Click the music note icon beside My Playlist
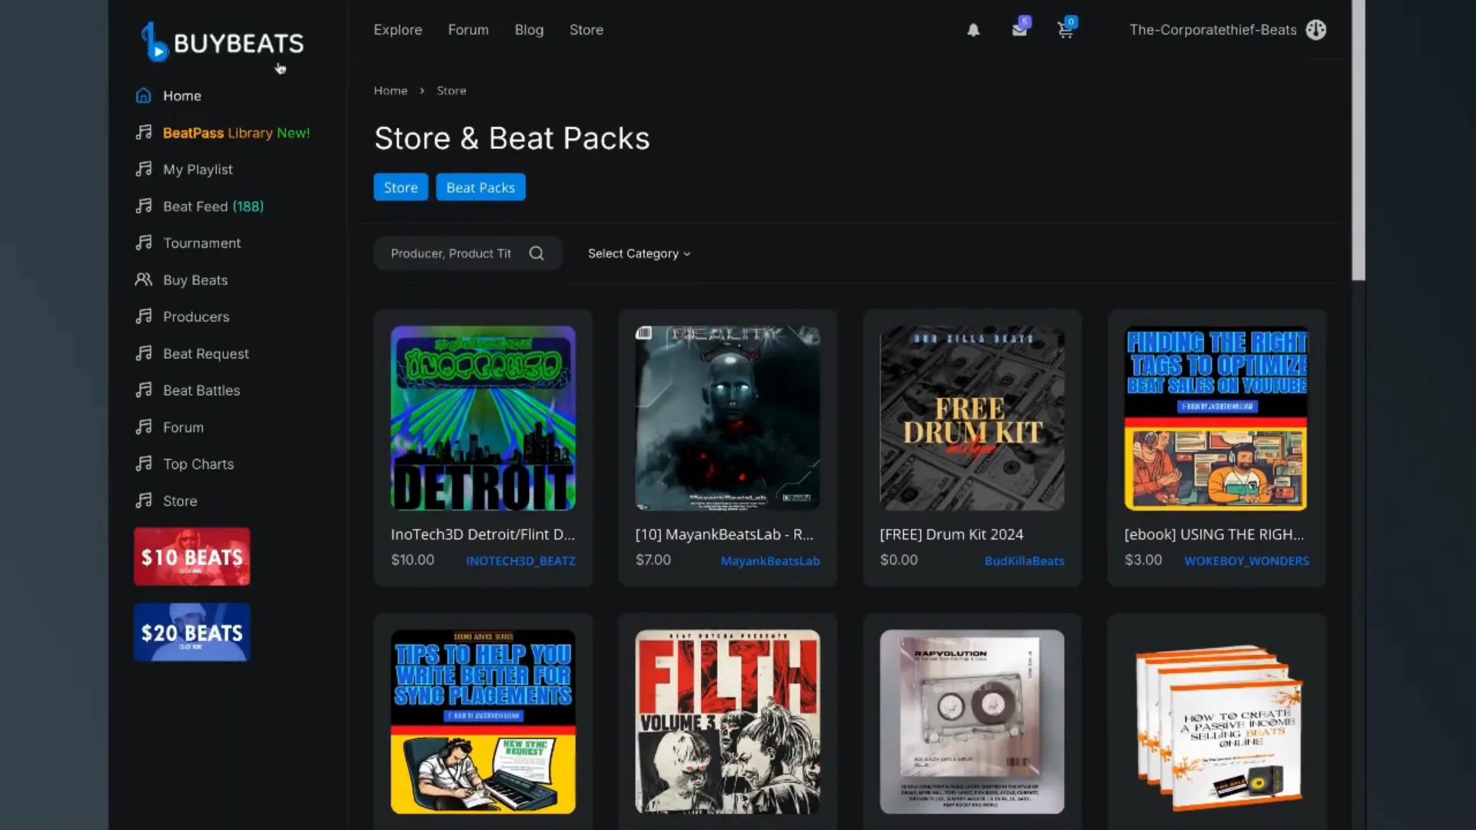The width and height of the screenshot is (1476, 830). click(144, 169)
